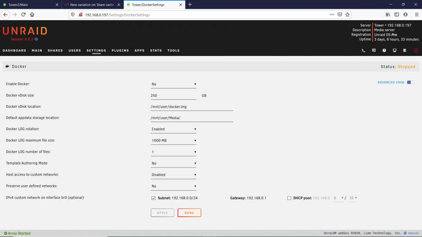
Task: Open the manual link in footer
Action: [x=414, y=233]
